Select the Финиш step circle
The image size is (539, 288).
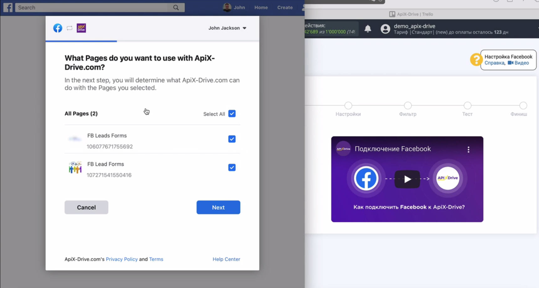(x=523, y=105)
